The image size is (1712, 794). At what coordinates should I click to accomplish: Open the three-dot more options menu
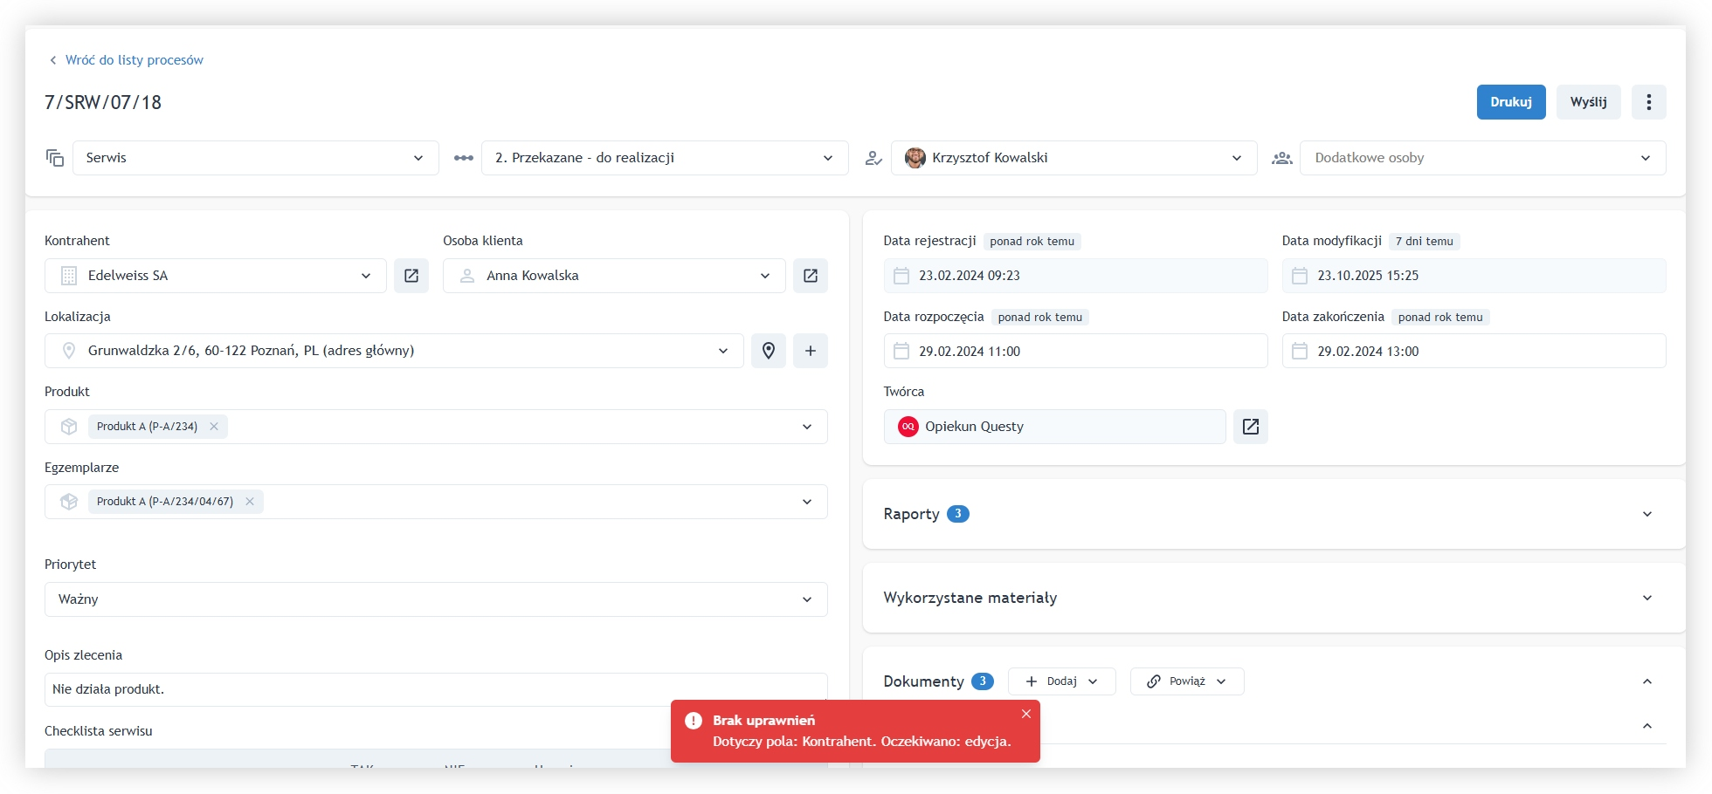tap(1648, 102)
